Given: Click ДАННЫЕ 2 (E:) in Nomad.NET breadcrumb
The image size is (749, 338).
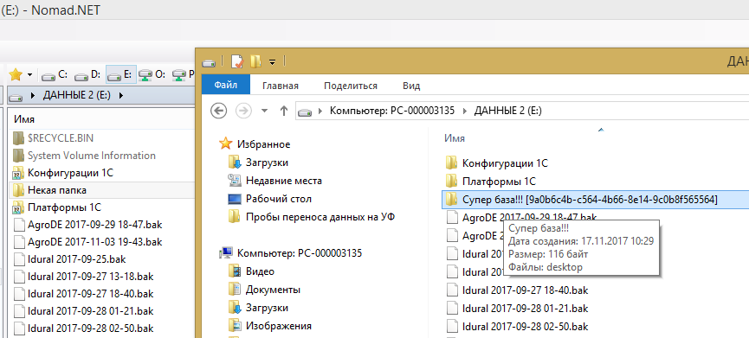Looking at the screenshot, I should [77, 95].
